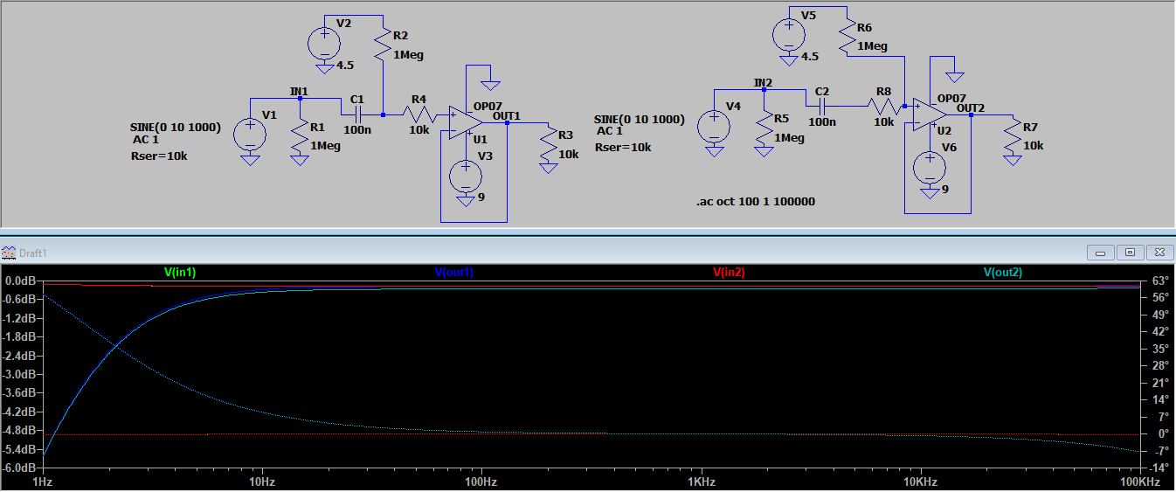Click the V(out1) trace label

pos(453,273)
